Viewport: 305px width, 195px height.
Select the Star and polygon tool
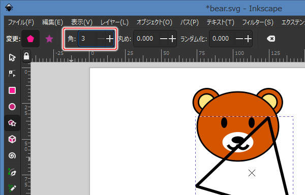pyautogui.click(x=12, y=123)
